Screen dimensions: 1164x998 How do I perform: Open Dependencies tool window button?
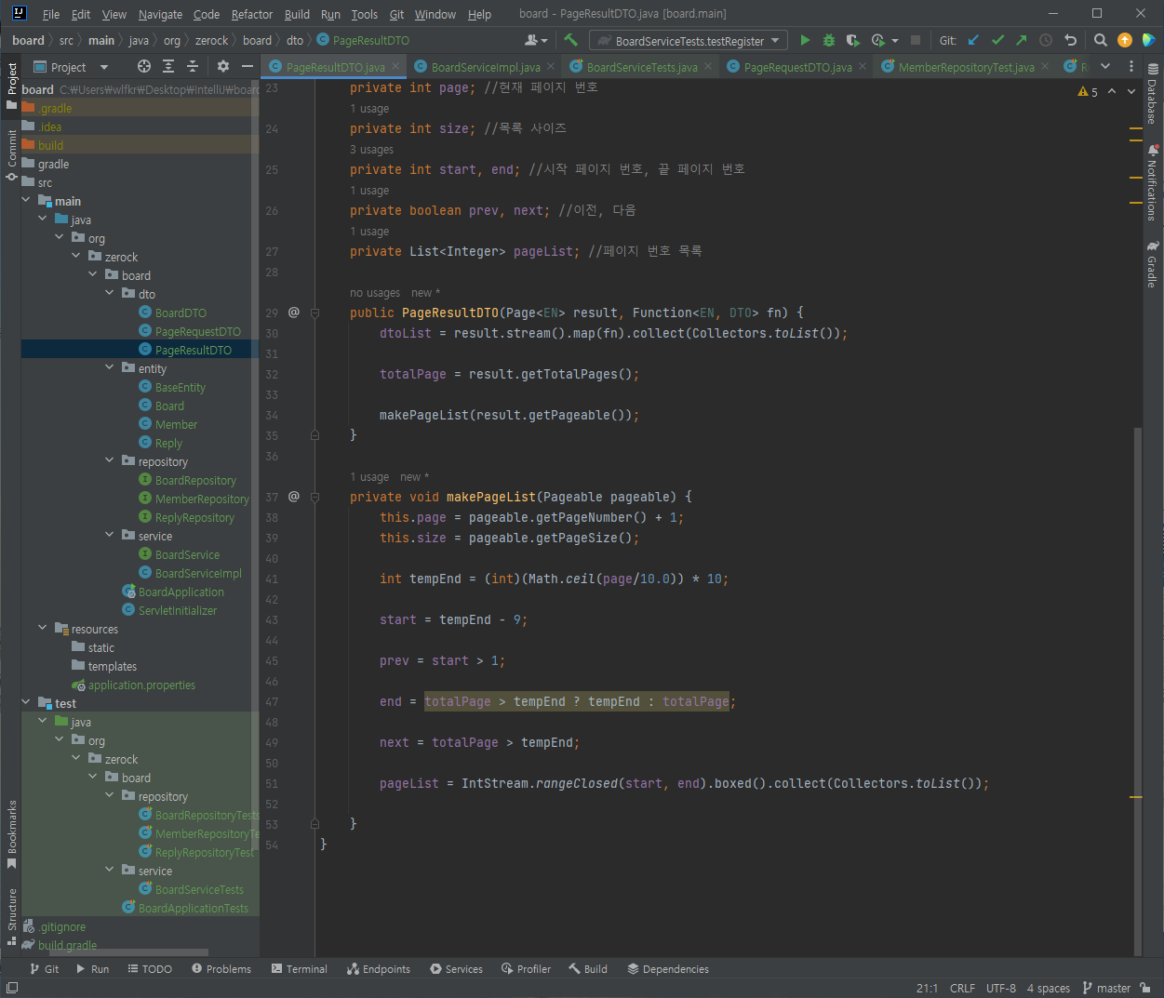[668, 968]
